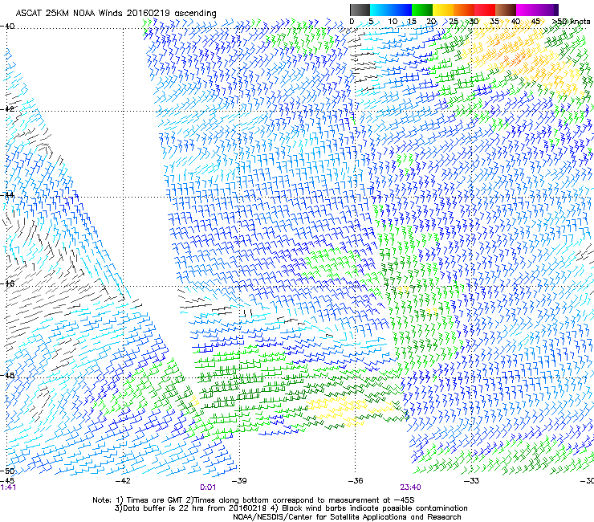Image resolution: width=594 pixels, height=522 pixels.
Task: Click the brown 35-40 knots legend color
Action: 506,10
